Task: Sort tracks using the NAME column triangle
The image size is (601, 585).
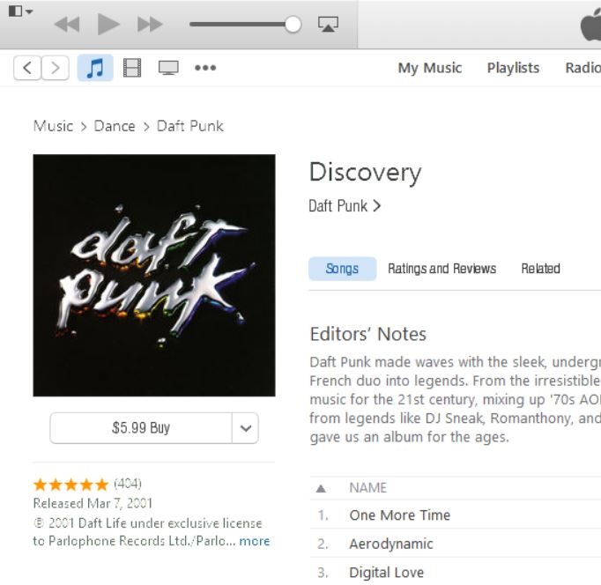Action: coord(321,488)
